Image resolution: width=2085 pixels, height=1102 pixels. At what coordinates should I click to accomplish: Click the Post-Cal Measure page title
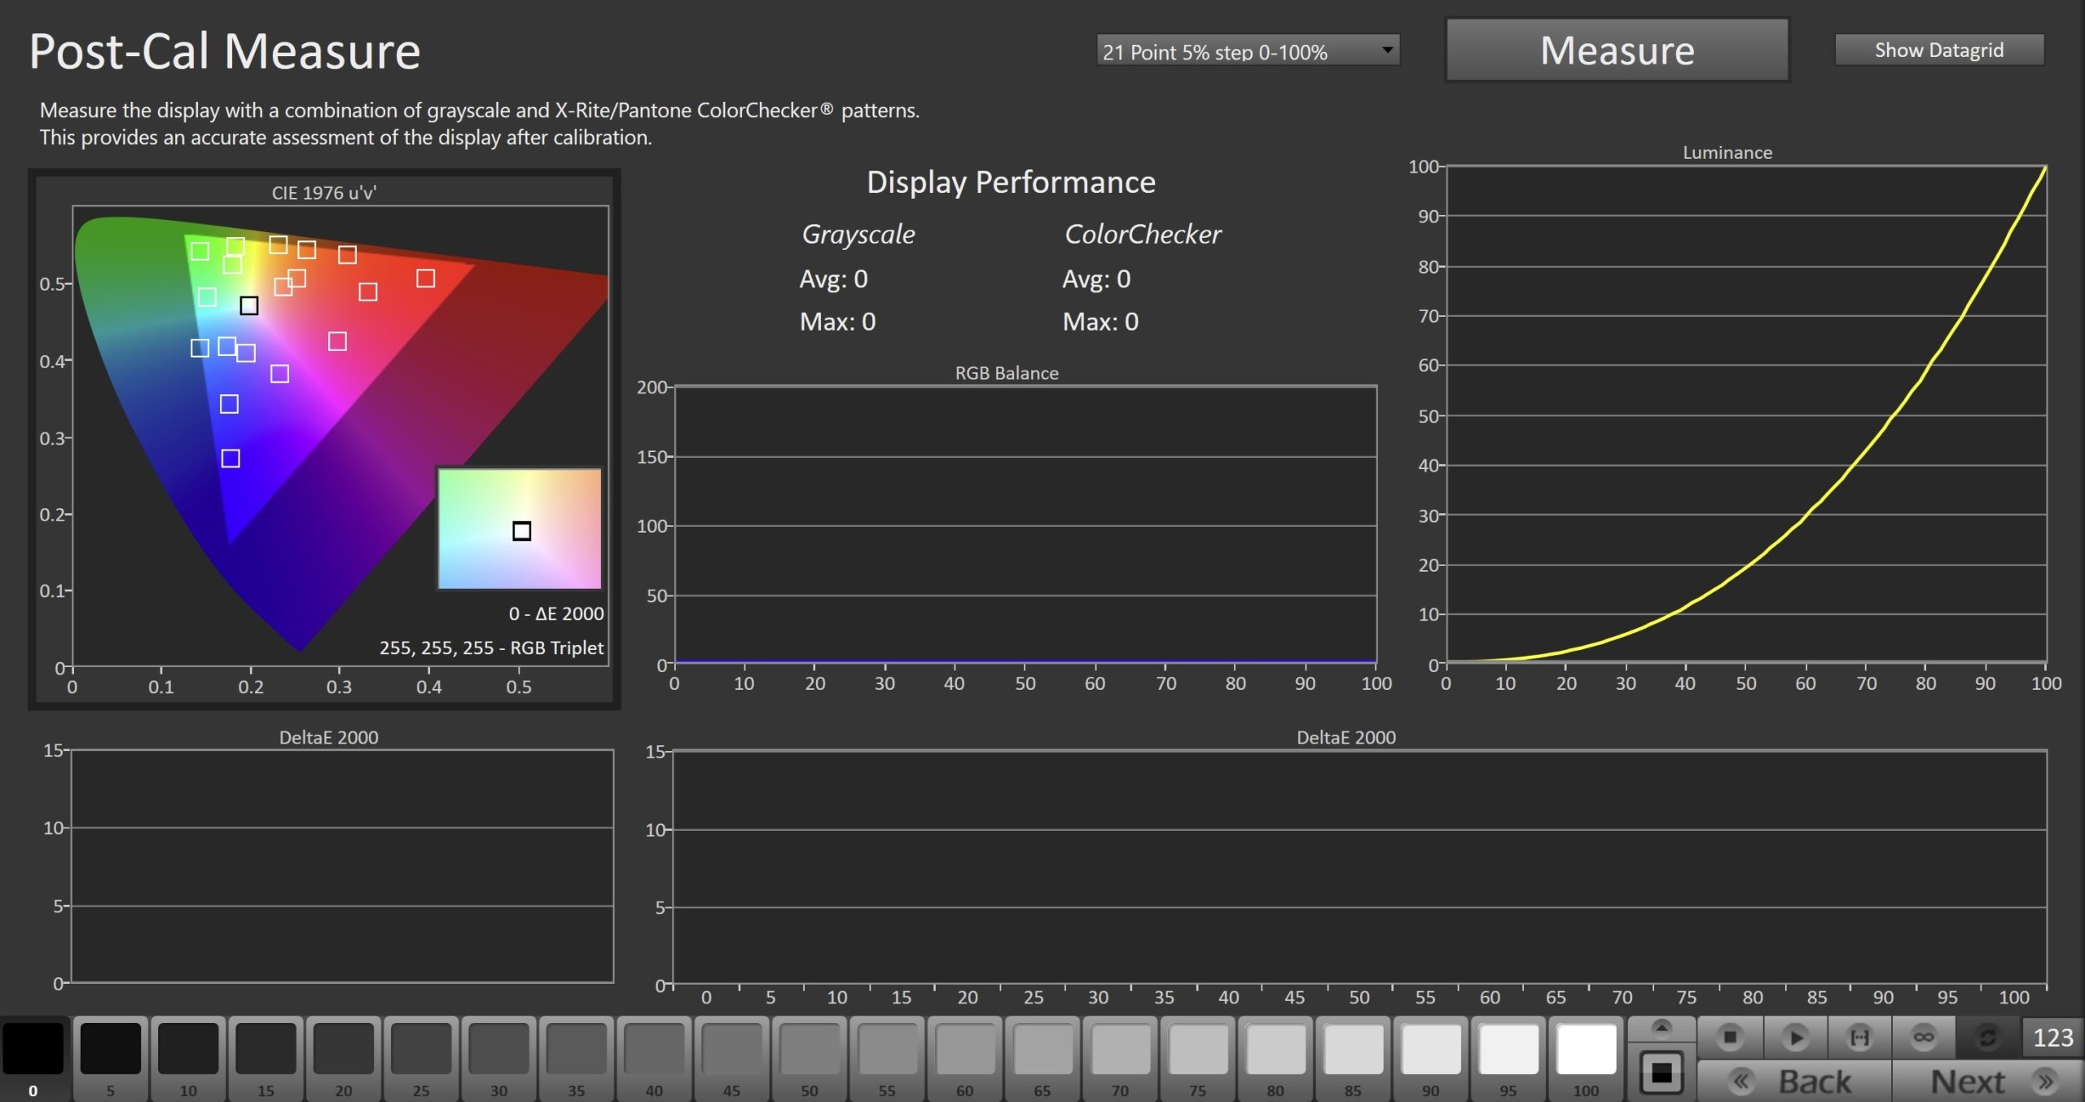(x=225, y=50)
